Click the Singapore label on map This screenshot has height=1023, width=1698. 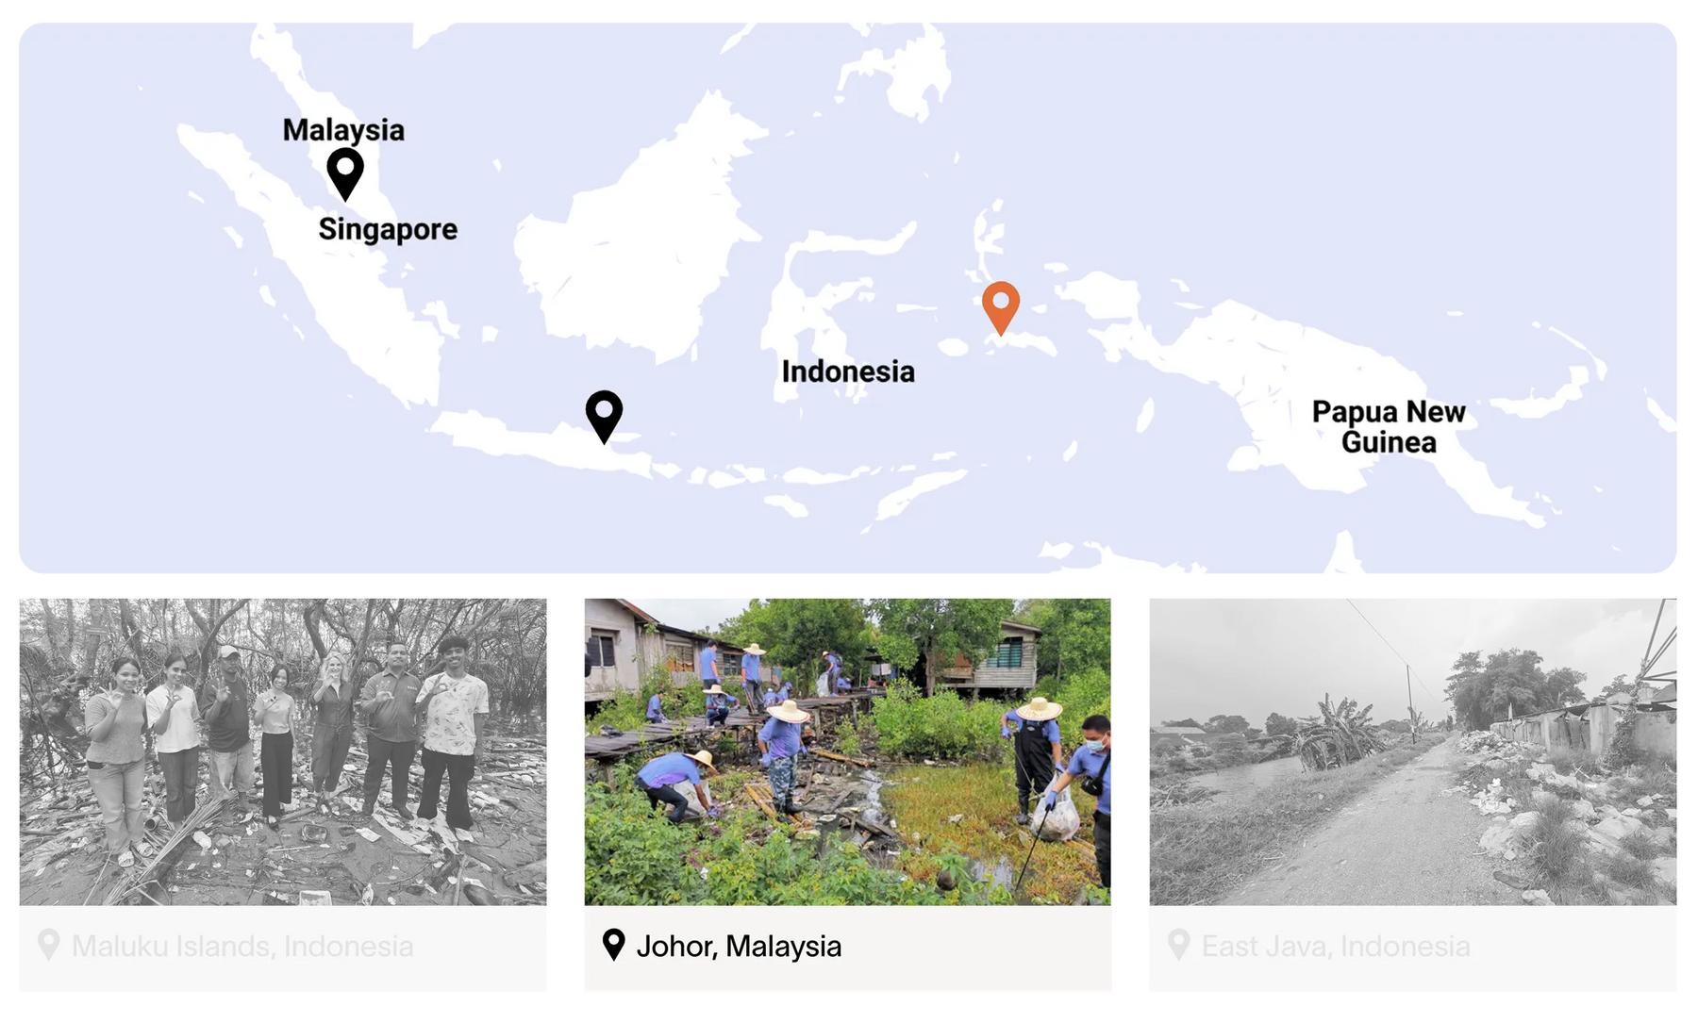[x=388, y=229]
